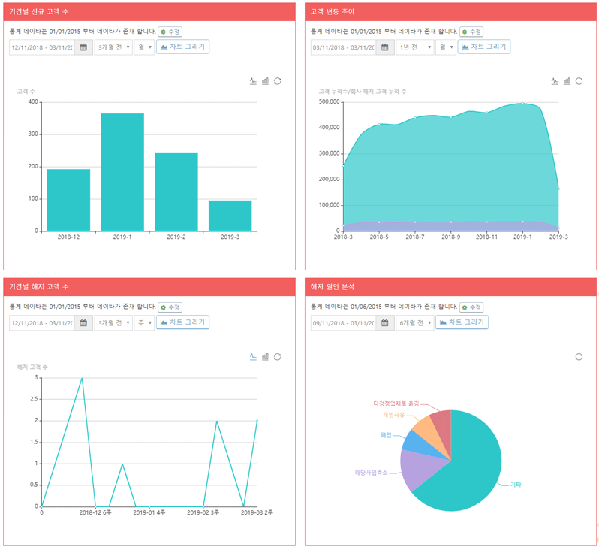Open 월 unit dropdown in new customers panel
599x547 pixels.
(x=144, y=47)
